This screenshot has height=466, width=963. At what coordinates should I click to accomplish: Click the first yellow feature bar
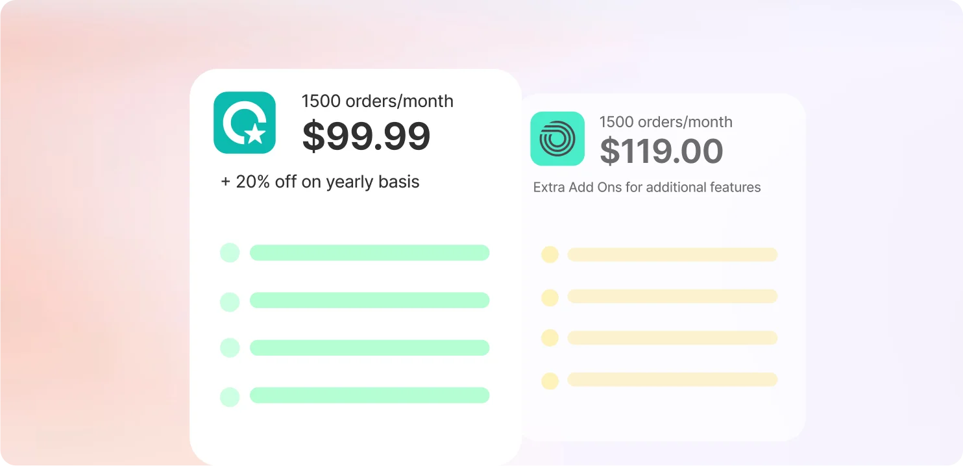(672, 254)
